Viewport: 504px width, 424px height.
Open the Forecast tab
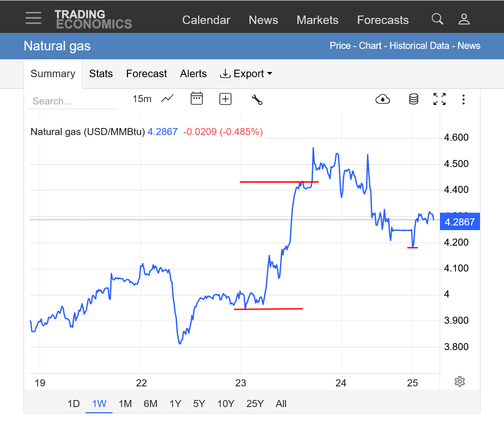(146, 74)
